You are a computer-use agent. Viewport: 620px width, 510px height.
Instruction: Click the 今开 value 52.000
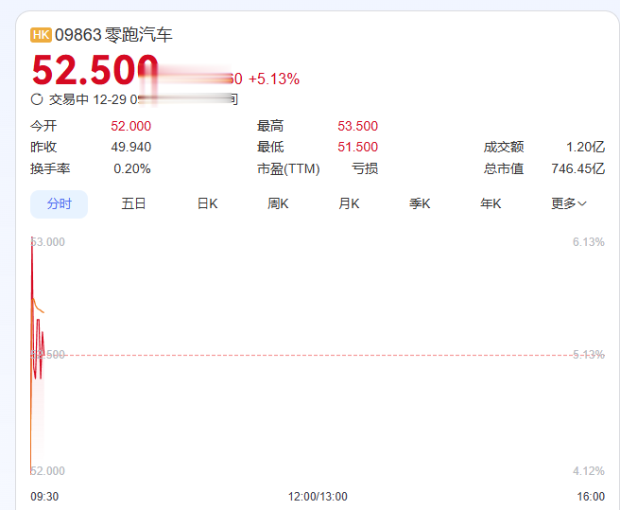point(130,126)
